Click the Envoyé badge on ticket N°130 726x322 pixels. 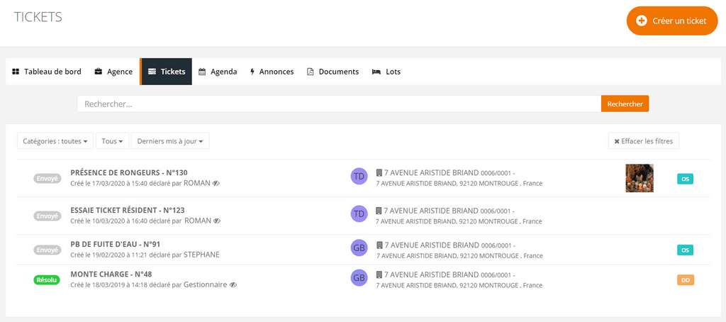click(48, 178)
